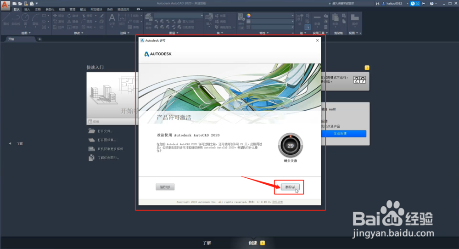
Task: Add a new drawing tab with plus
Action: (x=39, y=39)
